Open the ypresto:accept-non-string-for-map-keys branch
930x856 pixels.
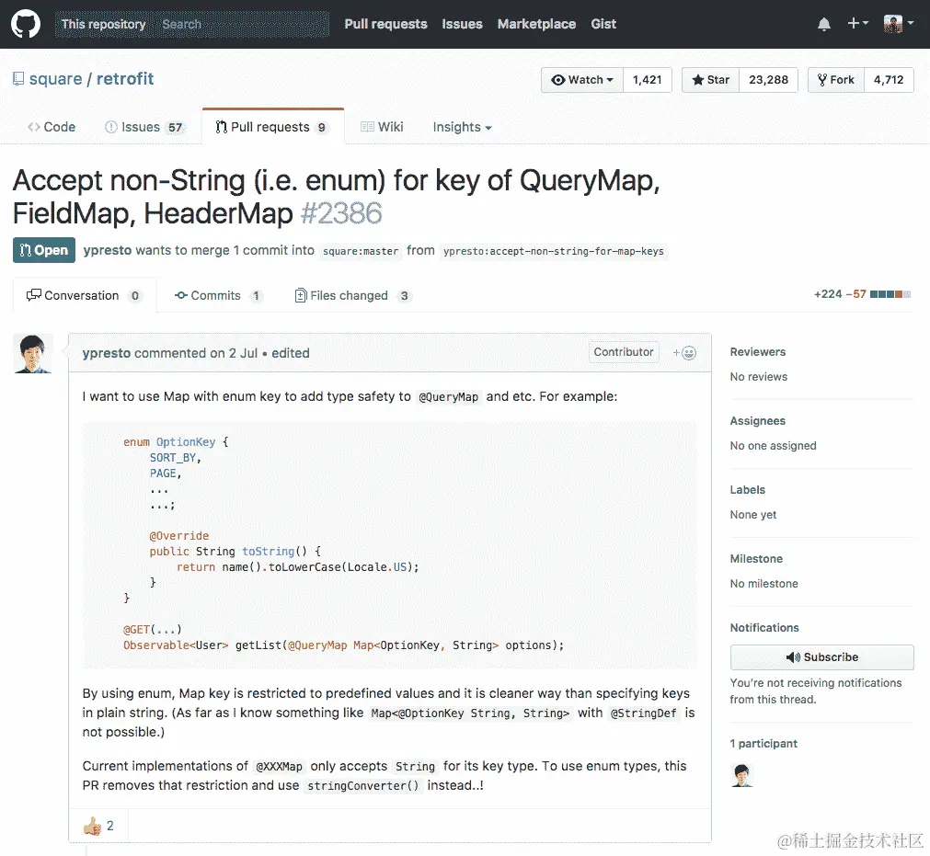[x=554, y=251]
